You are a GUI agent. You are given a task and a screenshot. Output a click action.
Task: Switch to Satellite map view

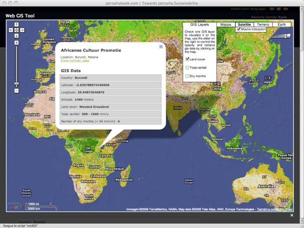pyautogui.click(x=244, y=25)
